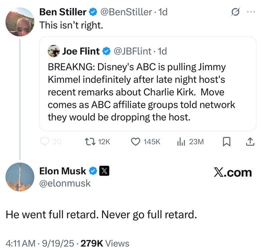The height and width of the screenshot is (250, 262).
Task: Open the @JBFlint handle link
Action: coord(132,51)
